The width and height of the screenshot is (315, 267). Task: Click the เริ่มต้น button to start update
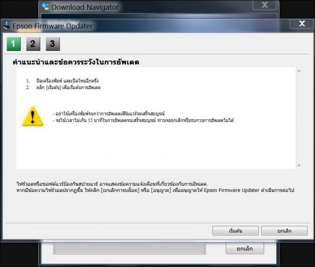point(235,231)
